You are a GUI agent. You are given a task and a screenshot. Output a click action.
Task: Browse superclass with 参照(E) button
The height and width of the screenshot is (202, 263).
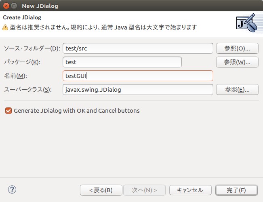237,90
